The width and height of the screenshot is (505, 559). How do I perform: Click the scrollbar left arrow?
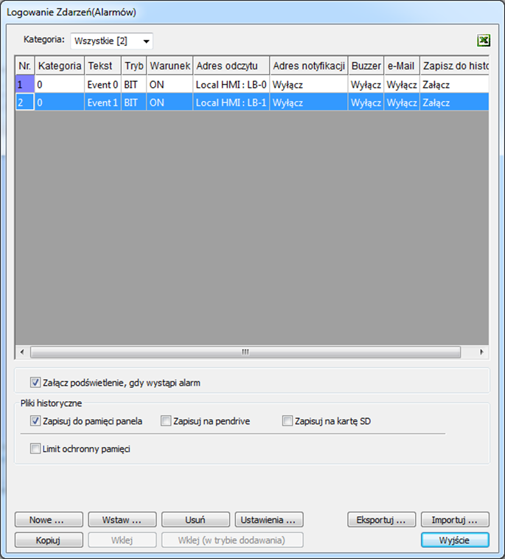pyautogui.click(x=22, y=352)
